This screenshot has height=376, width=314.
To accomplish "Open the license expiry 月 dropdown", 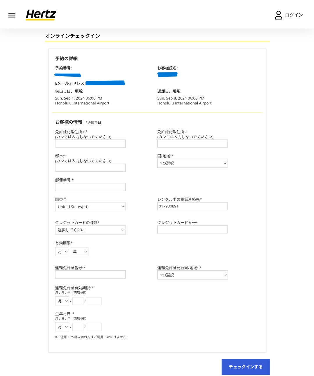I will [62, 301].
